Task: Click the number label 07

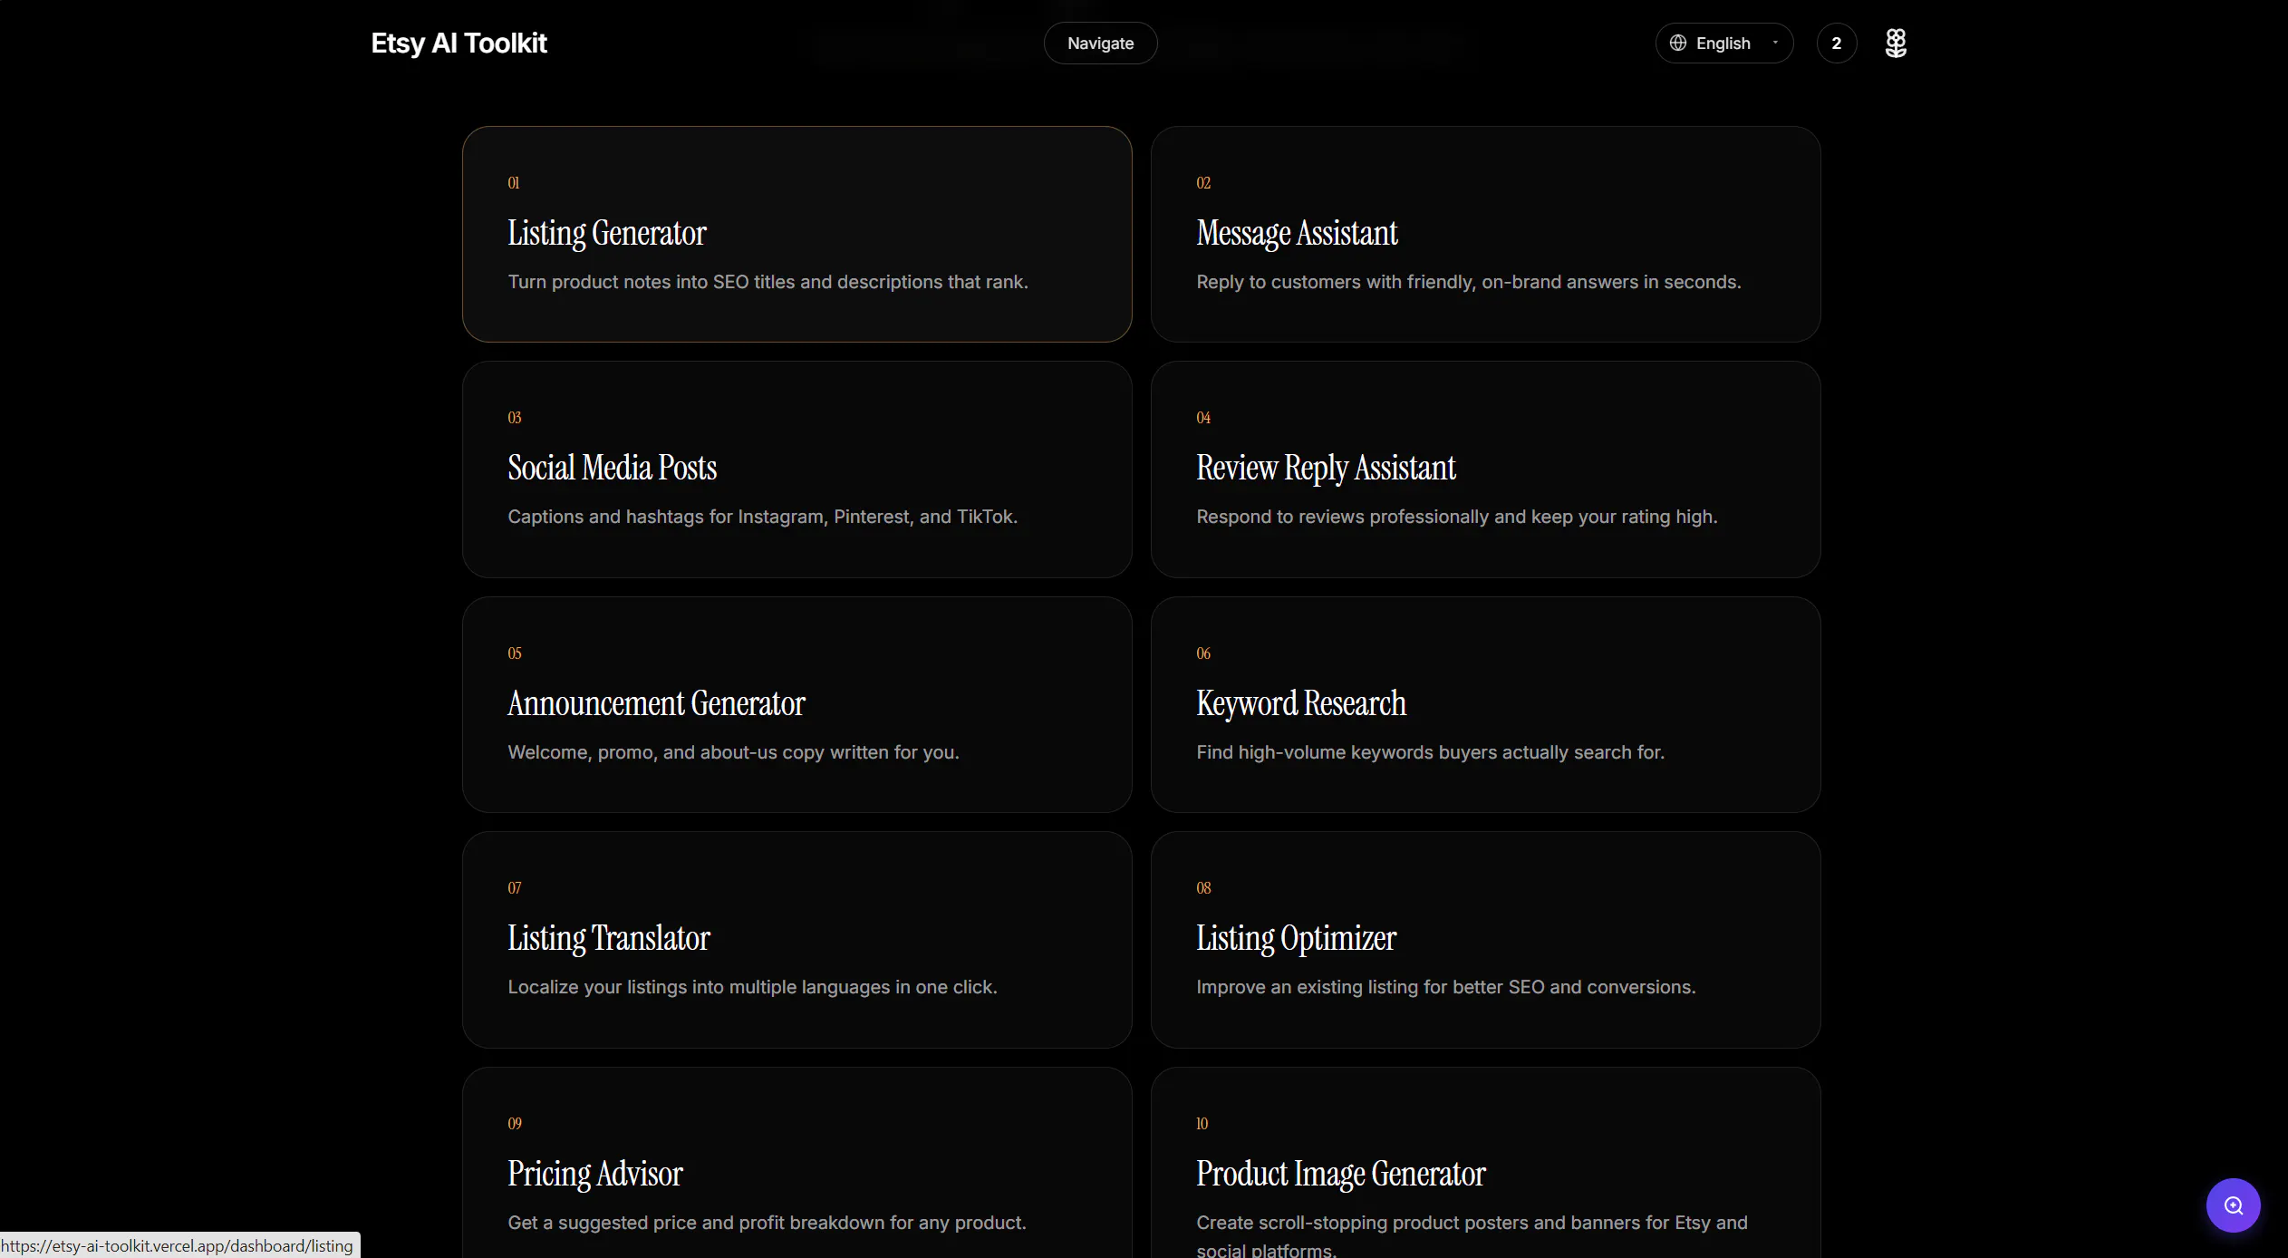Action: (515, 888)
